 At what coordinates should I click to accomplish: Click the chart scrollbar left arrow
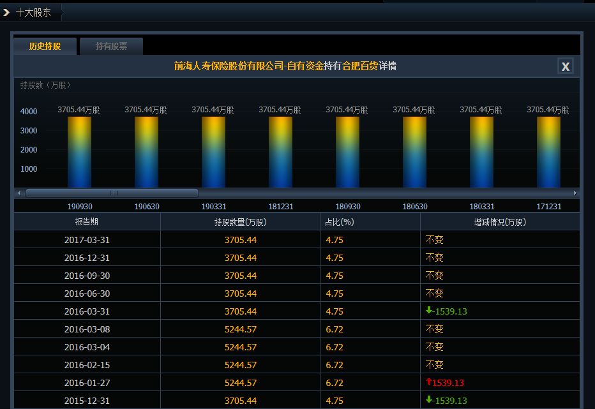(x=19, y=193)
